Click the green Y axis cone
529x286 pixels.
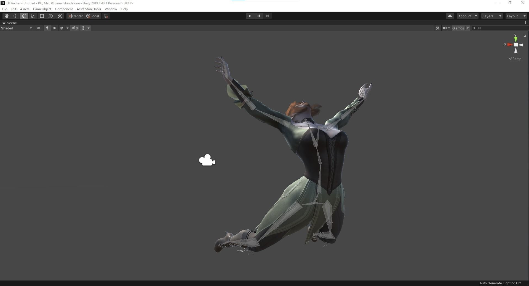coord(515,39)
